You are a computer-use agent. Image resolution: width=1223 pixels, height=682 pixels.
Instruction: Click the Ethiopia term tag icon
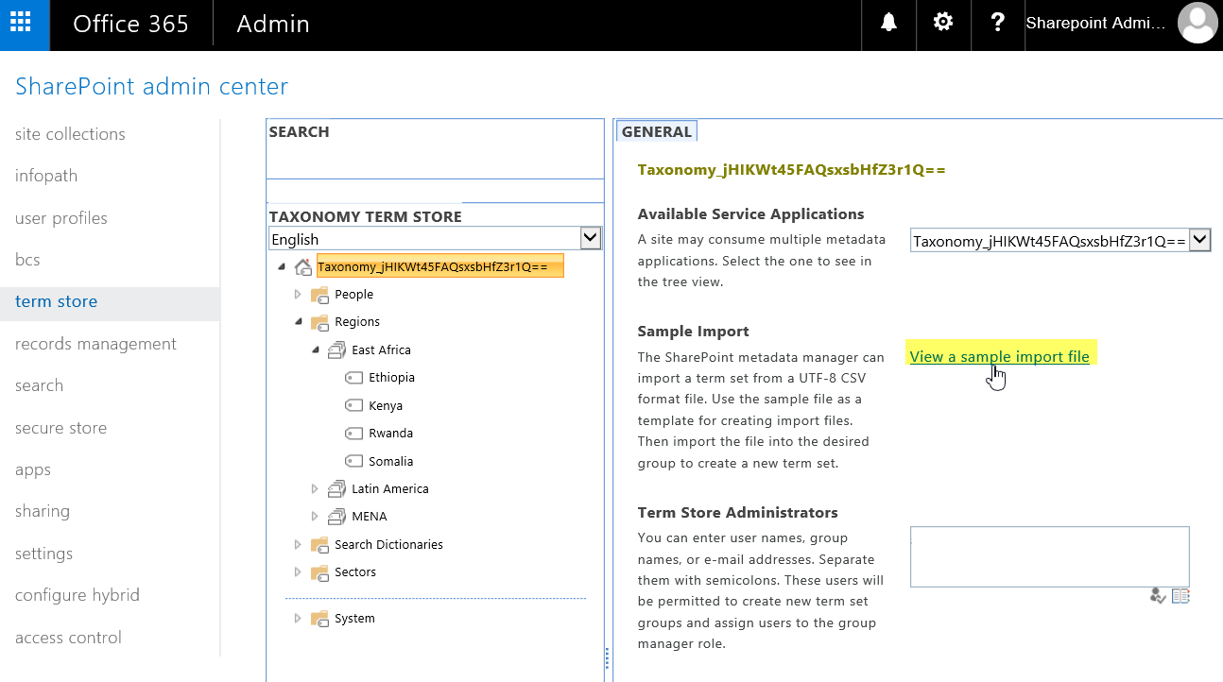click(x=354, y=378)
